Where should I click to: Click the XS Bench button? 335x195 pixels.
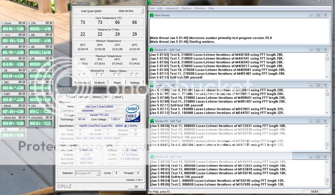click(x=99, y=83)
